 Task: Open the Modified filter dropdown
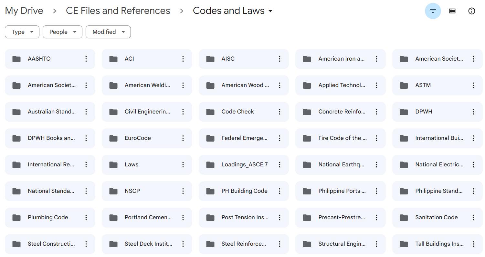[x=108, y=32]
